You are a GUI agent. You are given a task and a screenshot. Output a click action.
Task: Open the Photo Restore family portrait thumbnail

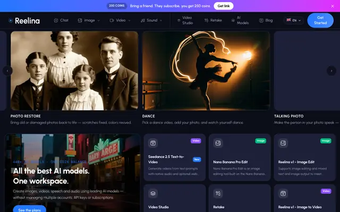click(x=74, y=70)
